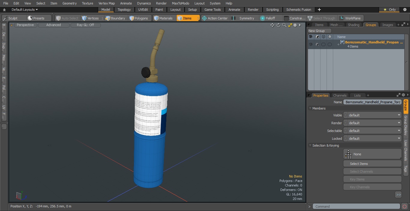Image resolution: width=410 pixels, height=211 pixels.
Task: Open viewport settings gear icon
Action: tap(295, 25)
